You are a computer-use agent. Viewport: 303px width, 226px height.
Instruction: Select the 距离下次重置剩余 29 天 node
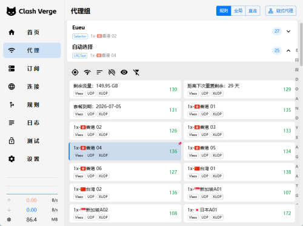click(x=239, y=89)
